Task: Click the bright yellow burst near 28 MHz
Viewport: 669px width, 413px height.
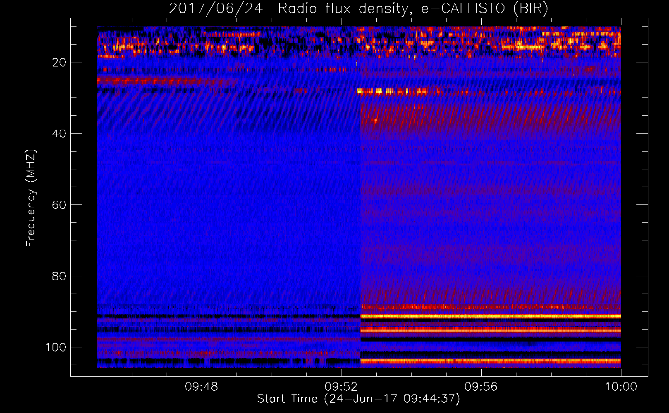Action: (392, 91)
